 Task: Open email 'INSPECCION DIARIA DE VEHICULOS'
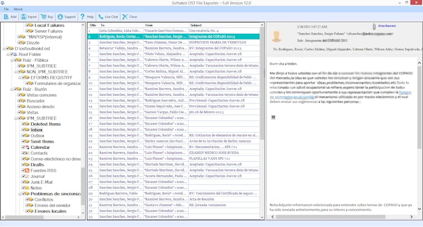(x=174, y=42)
